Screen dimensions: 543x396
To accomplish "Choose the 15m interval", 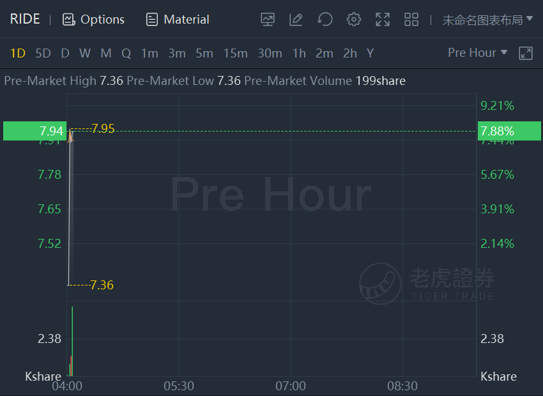I will coord(235,53).
